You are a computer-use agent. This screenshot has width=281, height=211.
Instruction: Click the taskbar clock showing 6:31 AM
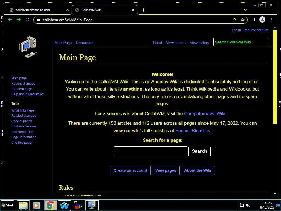(x=267, y=205)
